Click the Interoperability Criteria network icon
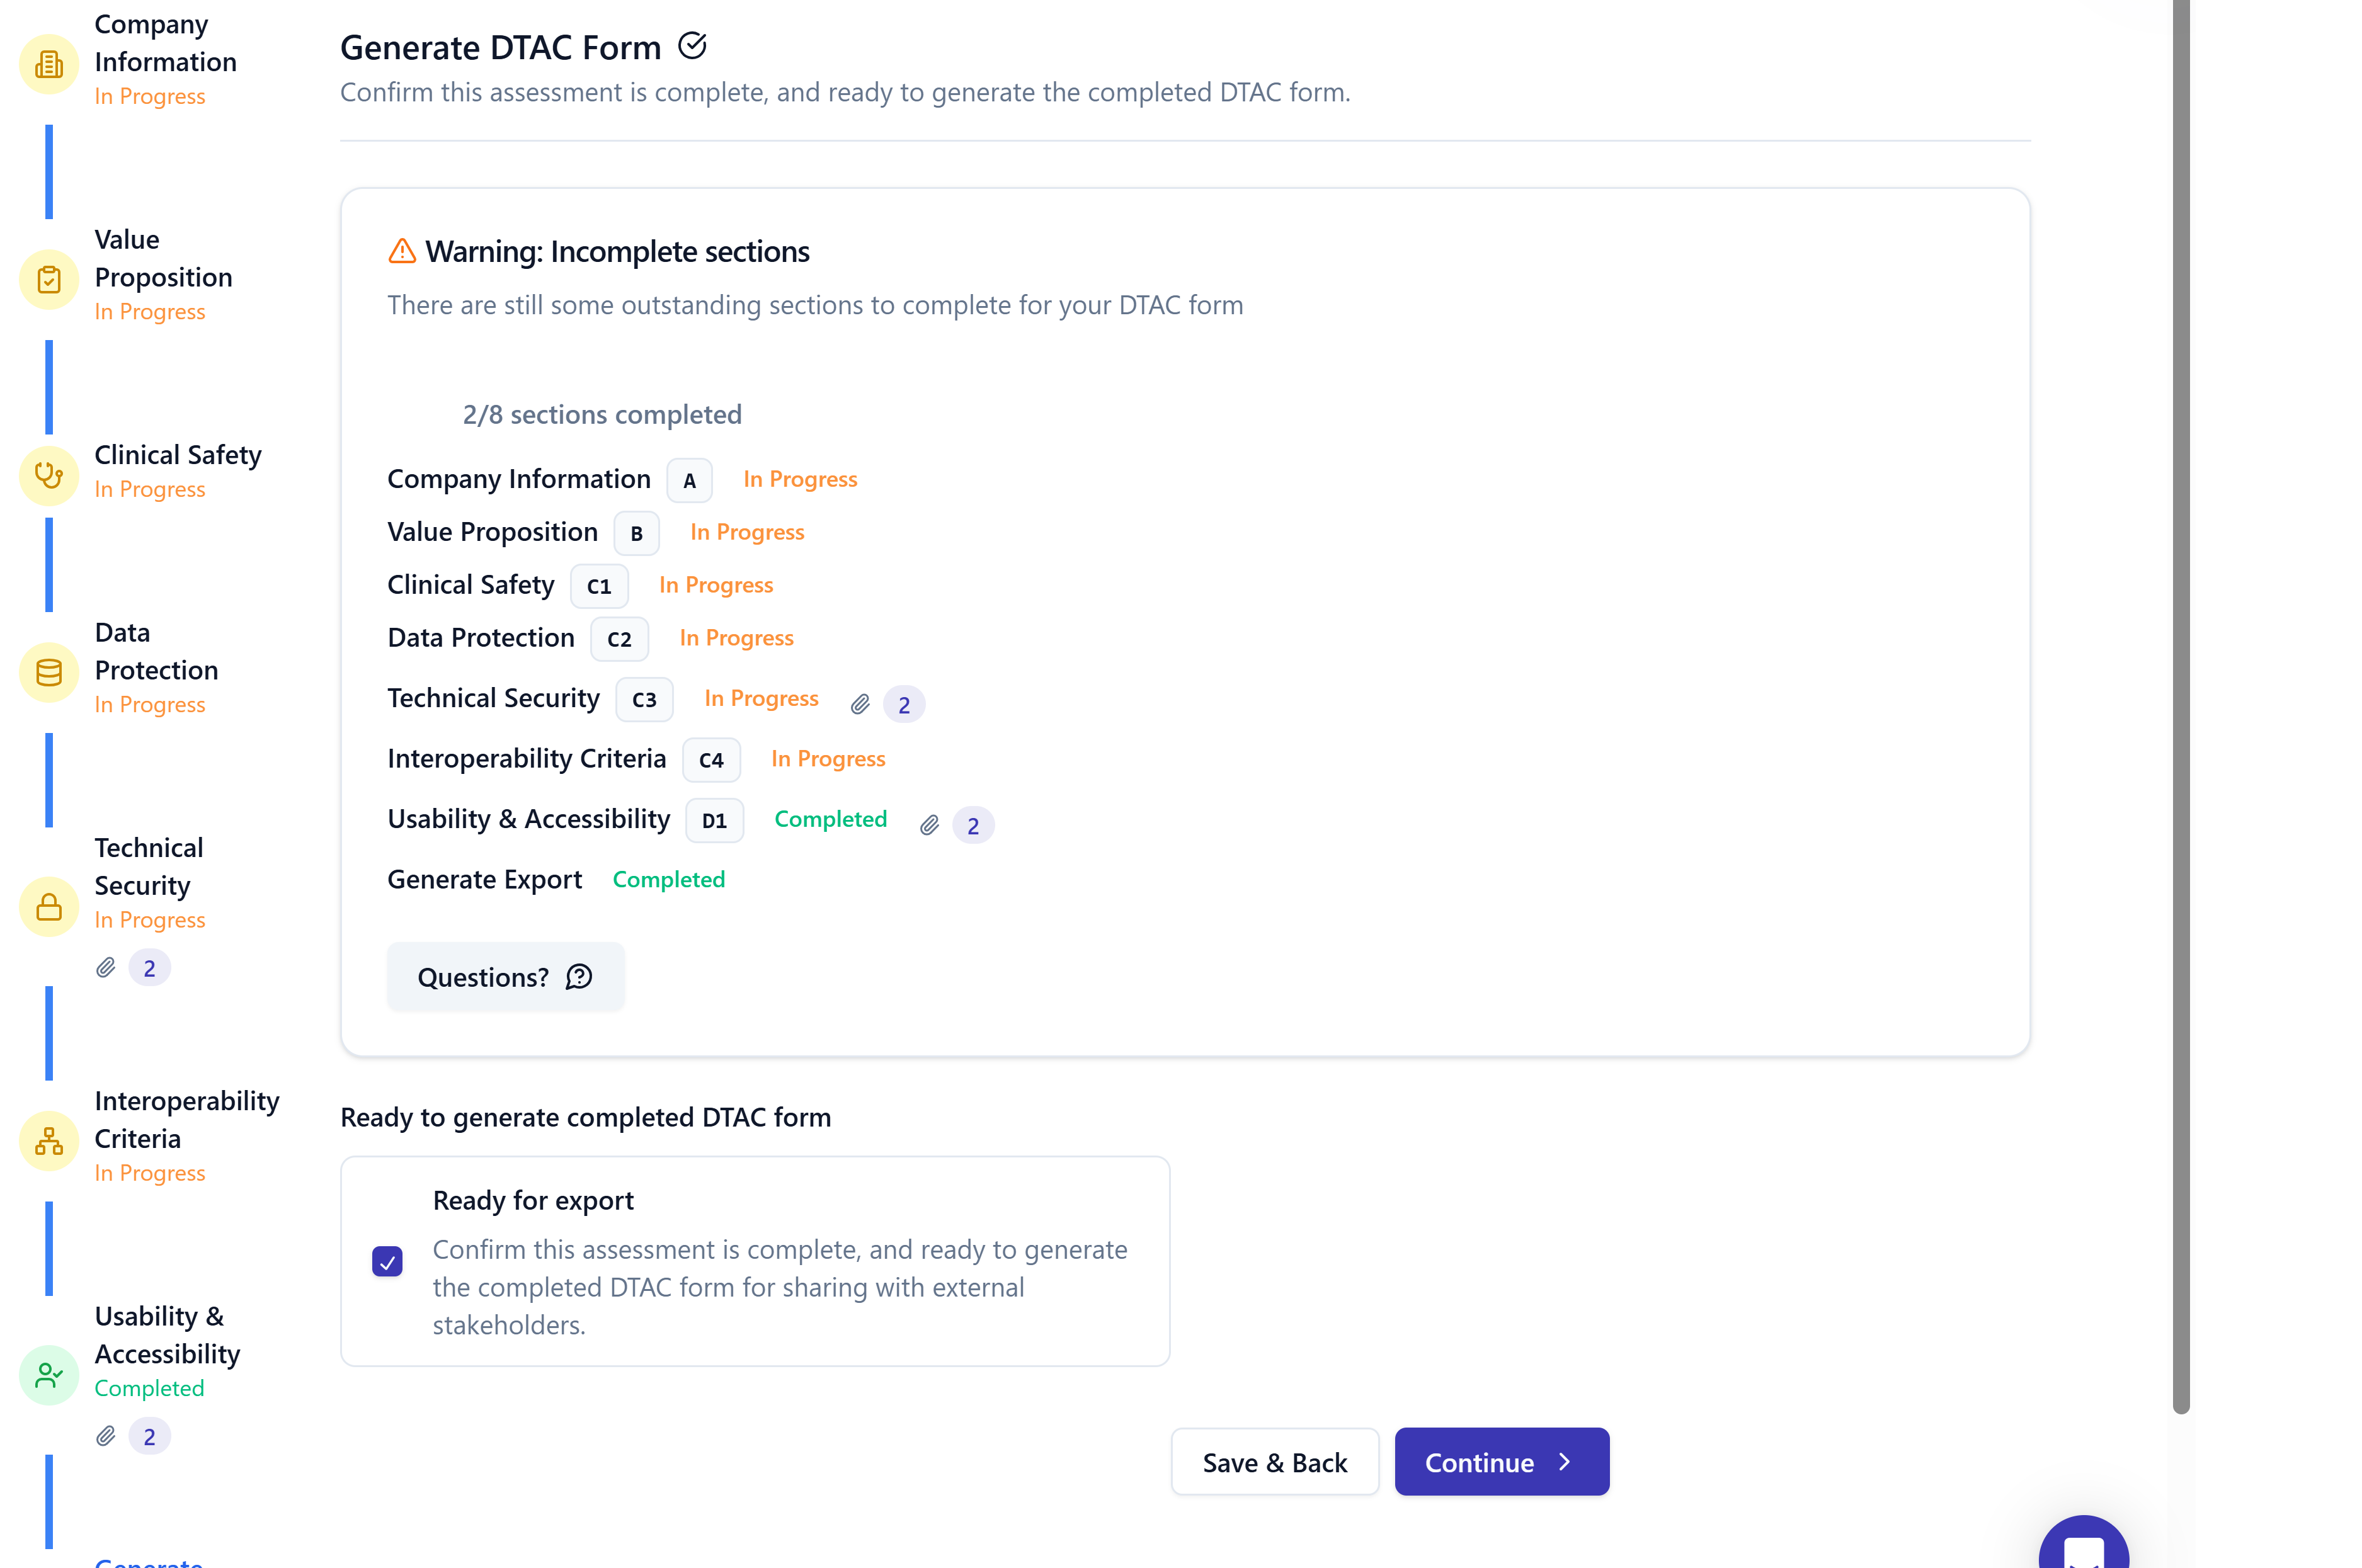Screen dimensions: 2362x1568 (x=48, y=1141)
